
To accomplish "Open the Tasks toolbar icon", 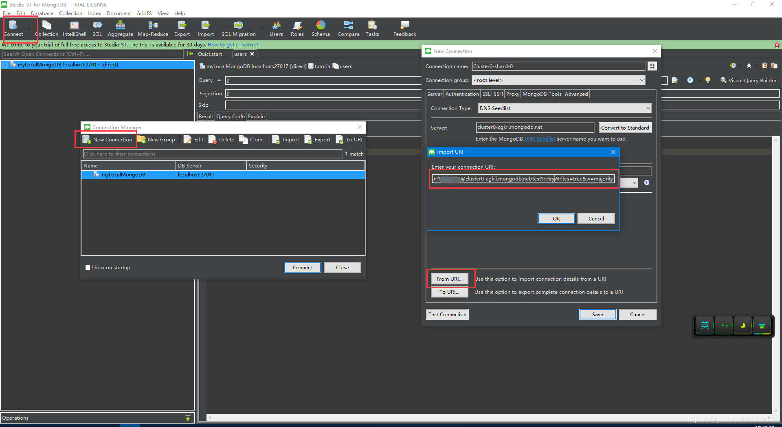I will click(x=372, y=29).
